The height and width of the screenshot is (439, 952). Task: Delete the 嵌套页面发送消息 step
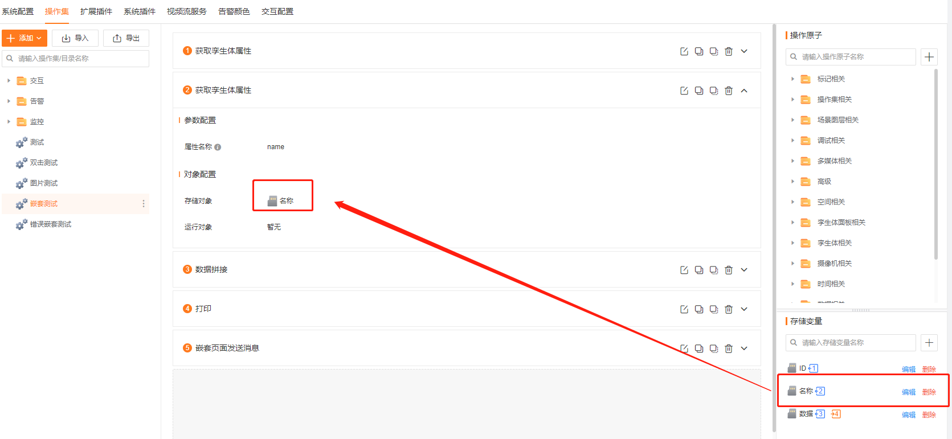coord(729,348)
